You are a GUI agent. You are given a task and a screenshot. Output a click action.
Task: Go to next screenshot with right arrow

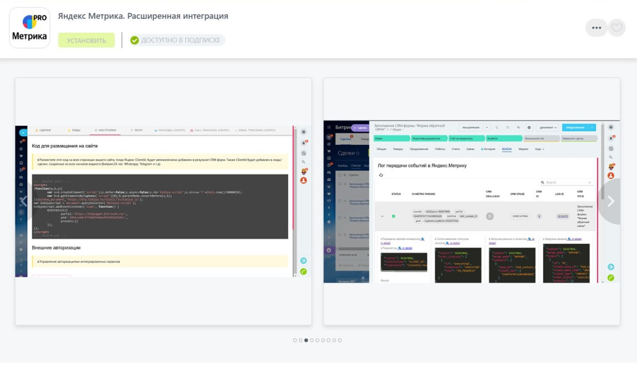611,201
